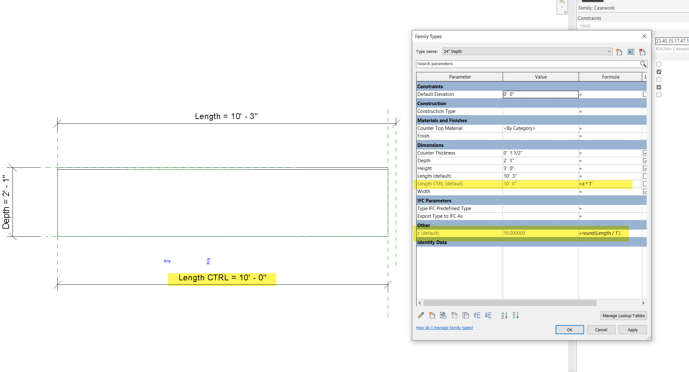The height and width of the screenshot is (372, 689).
Task: Click the New Type icon beside the type name
Action: point(619,52)
